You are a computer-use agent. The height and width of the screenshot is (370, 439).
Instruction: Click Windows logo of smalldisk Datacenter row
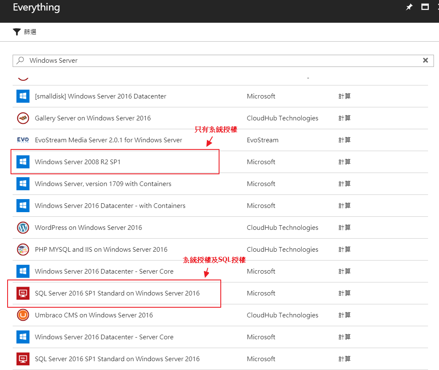click(x=23, y=96)
